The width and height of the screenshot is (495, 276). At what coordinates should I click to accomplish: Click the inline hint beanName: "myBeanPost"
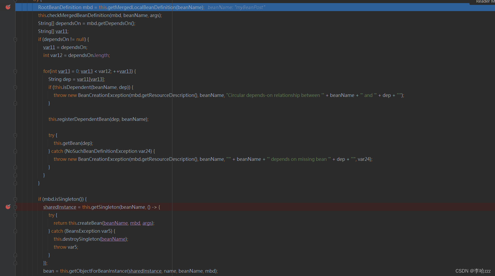coord(236,7)
